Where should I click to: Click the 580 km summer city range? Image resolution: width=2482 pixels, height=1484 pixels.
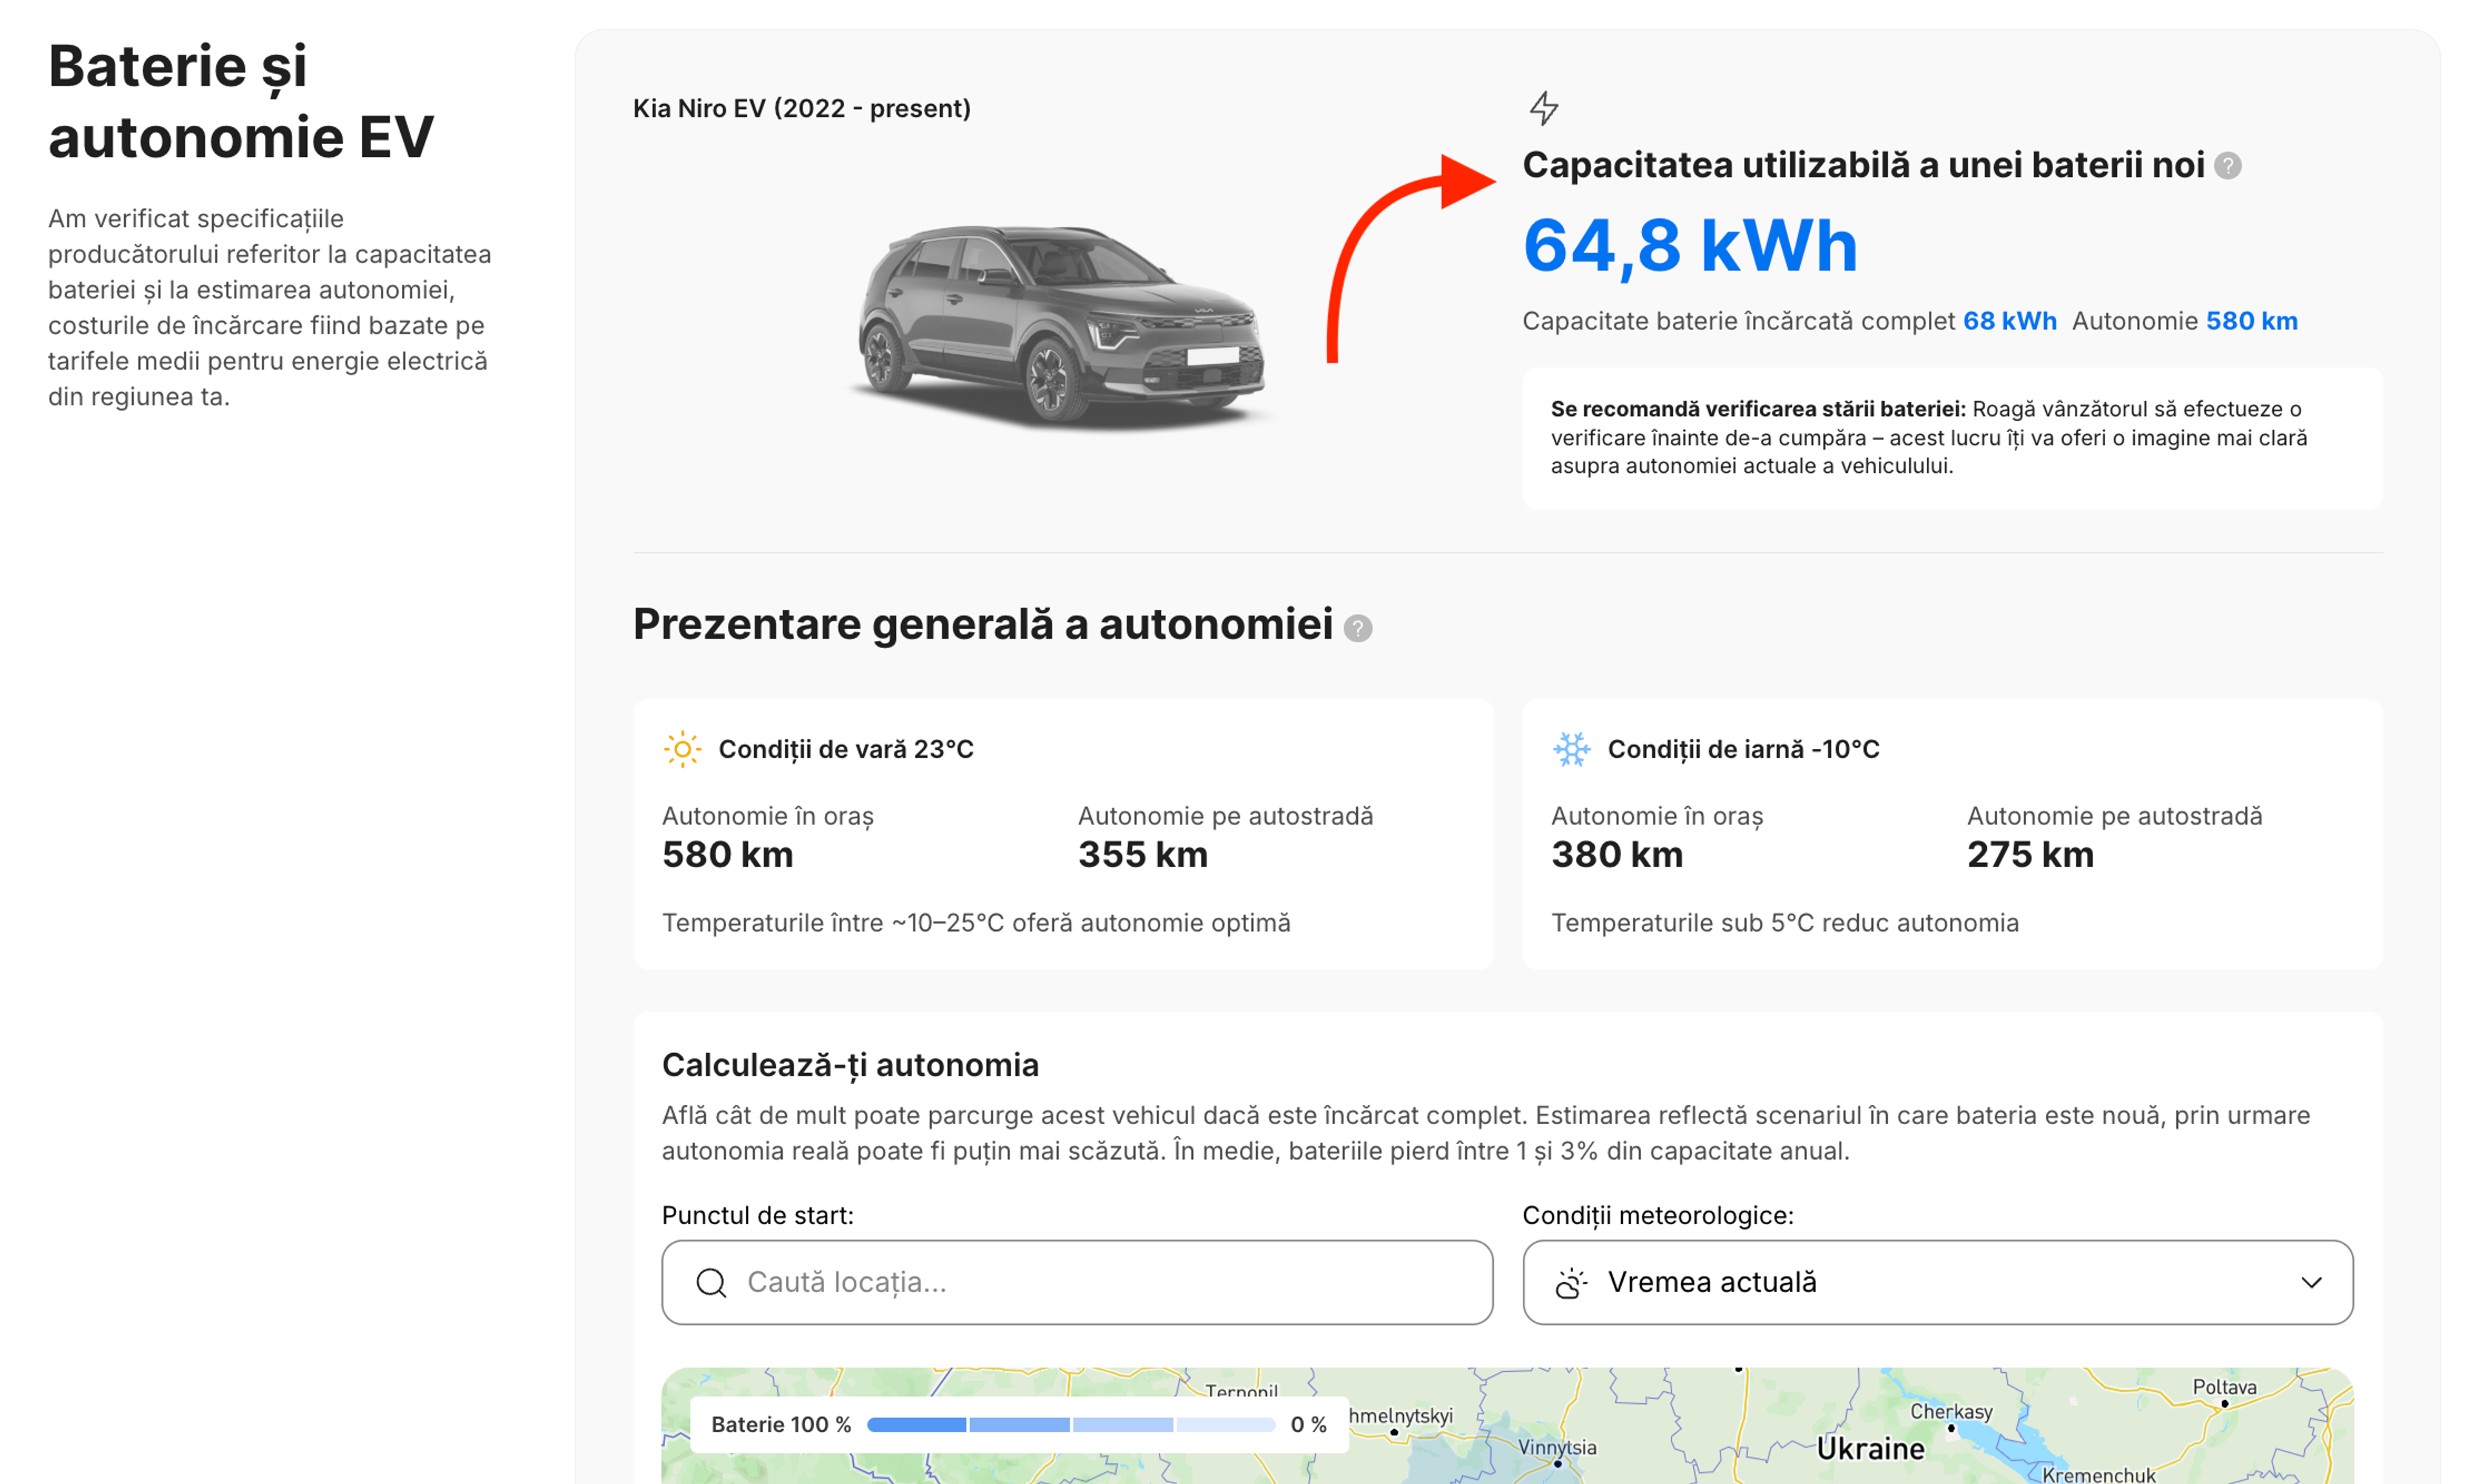pos(727,855)
